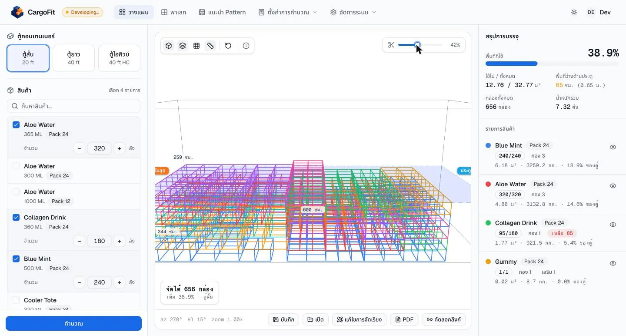Toggle Gummy visibility eye icon
Viewport: 626px width, 336px height.
click(x=613, y=263)
